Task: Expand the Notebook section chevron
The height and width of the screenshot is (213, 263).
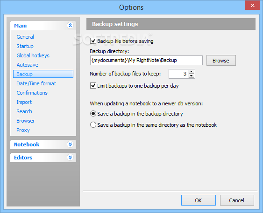Action: pos(70,144)
